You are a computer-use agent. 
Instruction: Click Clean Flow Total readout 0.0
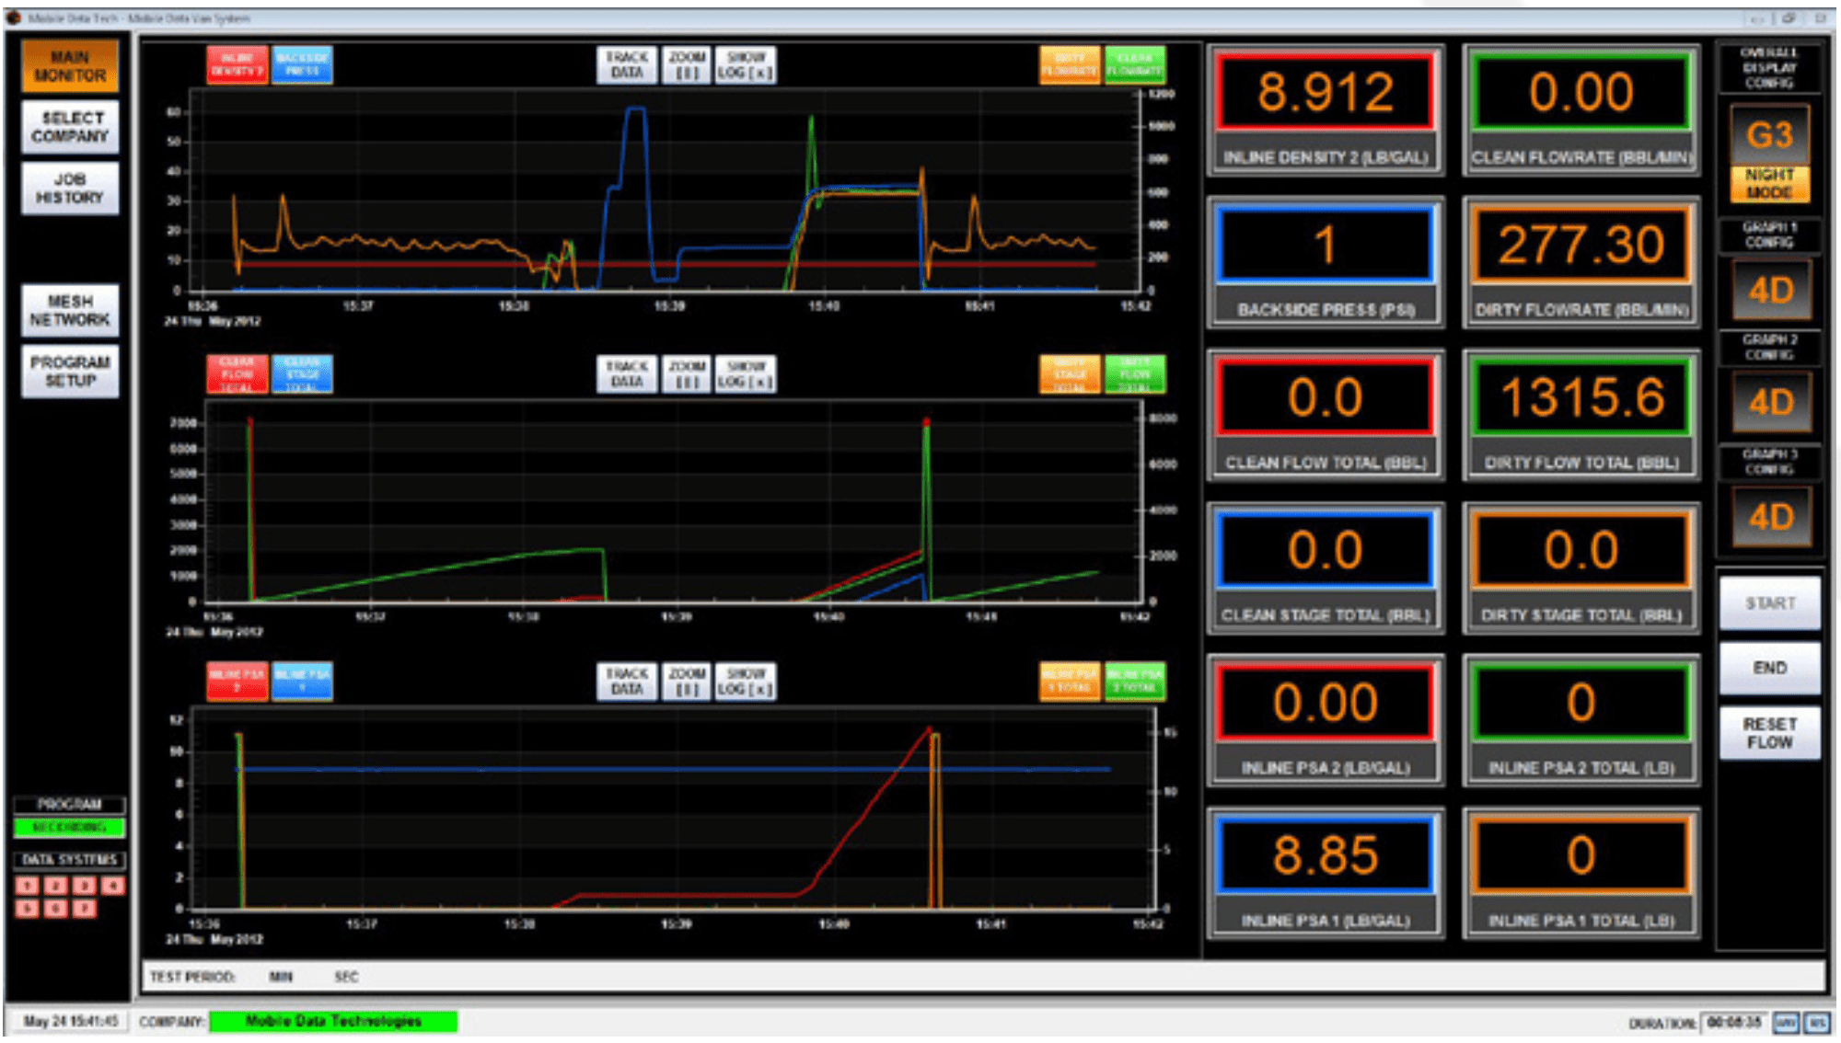[x=1326, y=397]
